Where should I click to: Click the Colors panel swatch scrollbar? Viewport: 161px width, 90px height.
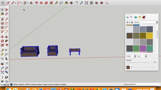click(x=157, y=34)
